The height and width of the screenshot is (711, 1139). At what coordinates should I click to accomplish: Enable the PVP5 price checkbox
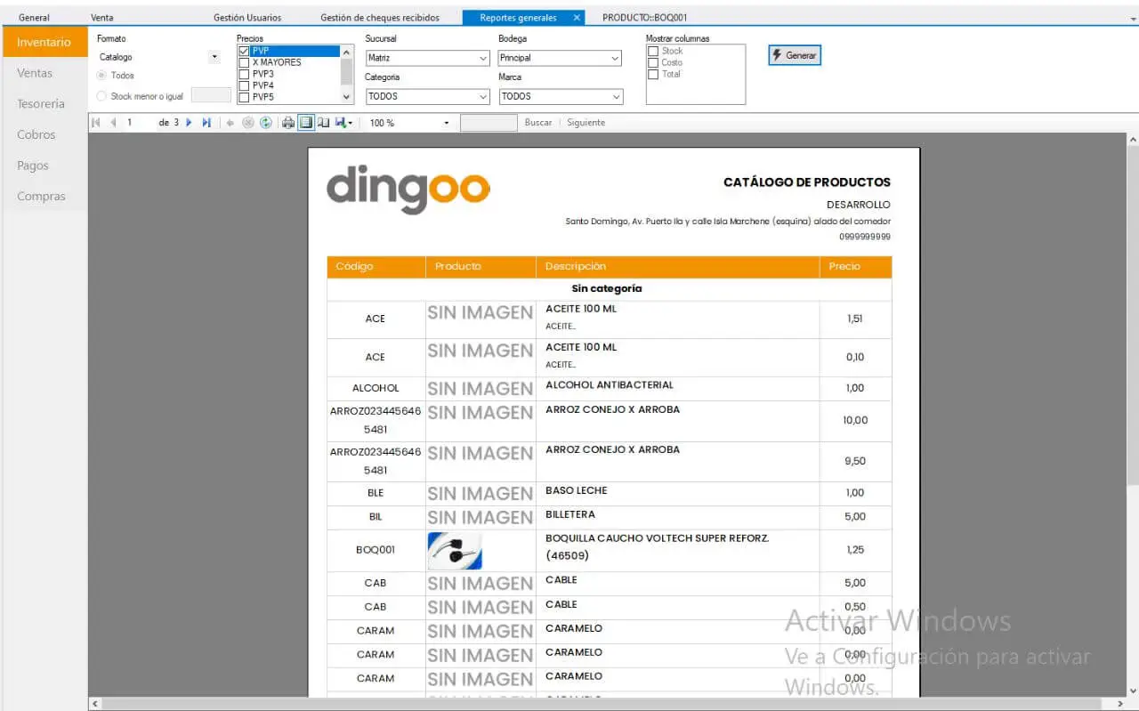(244, 97)
